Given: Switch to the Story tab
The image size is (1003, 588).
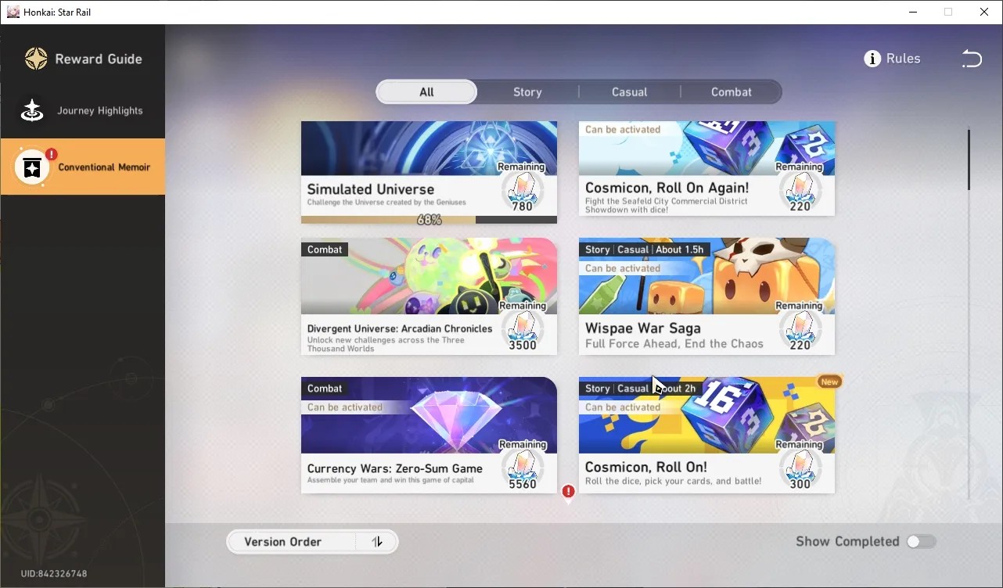Looking at the screenshot, I should point(527,92).
